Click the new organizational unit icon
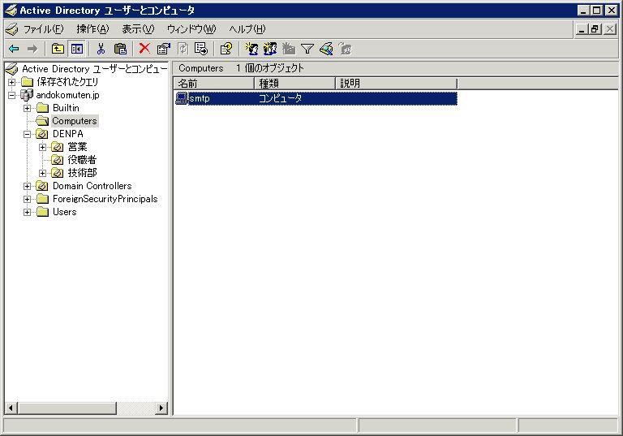Viewport: 623px width, 436px height. pyautogui.click(x=289, y=49)
